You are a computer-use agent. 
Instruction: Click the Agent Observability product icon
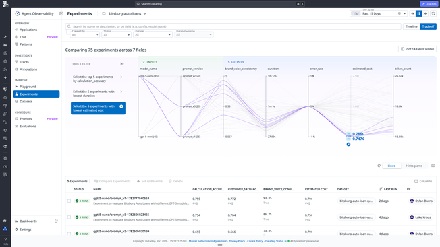[18, 13]
